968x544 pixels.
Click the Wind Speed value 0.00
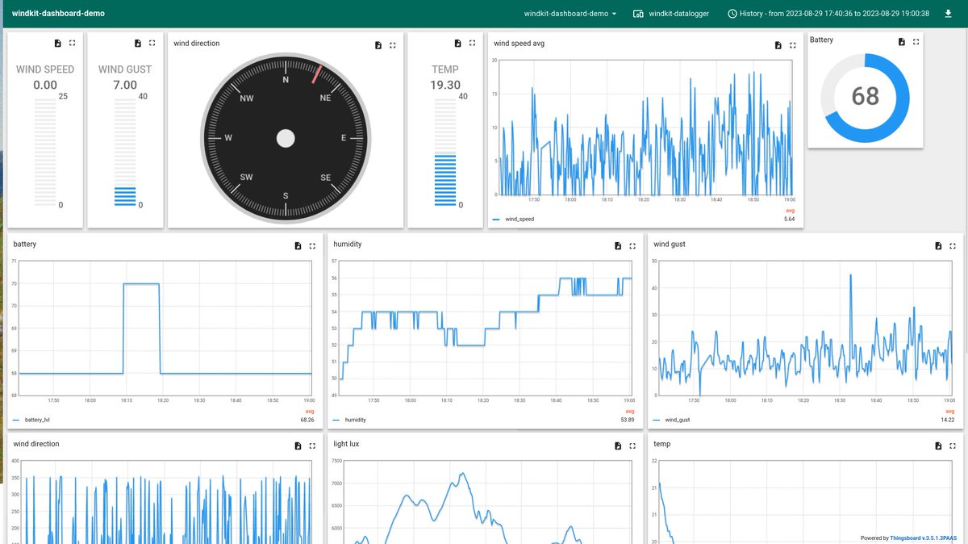pyautogui.click(x=45, y=85)
